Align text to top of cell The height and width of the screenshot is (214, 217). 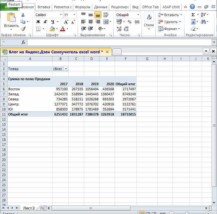[x=83, y=15]
